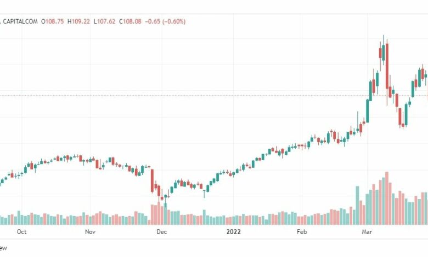Select the high price value H109.22
The image size is (428, 257).
78,21
